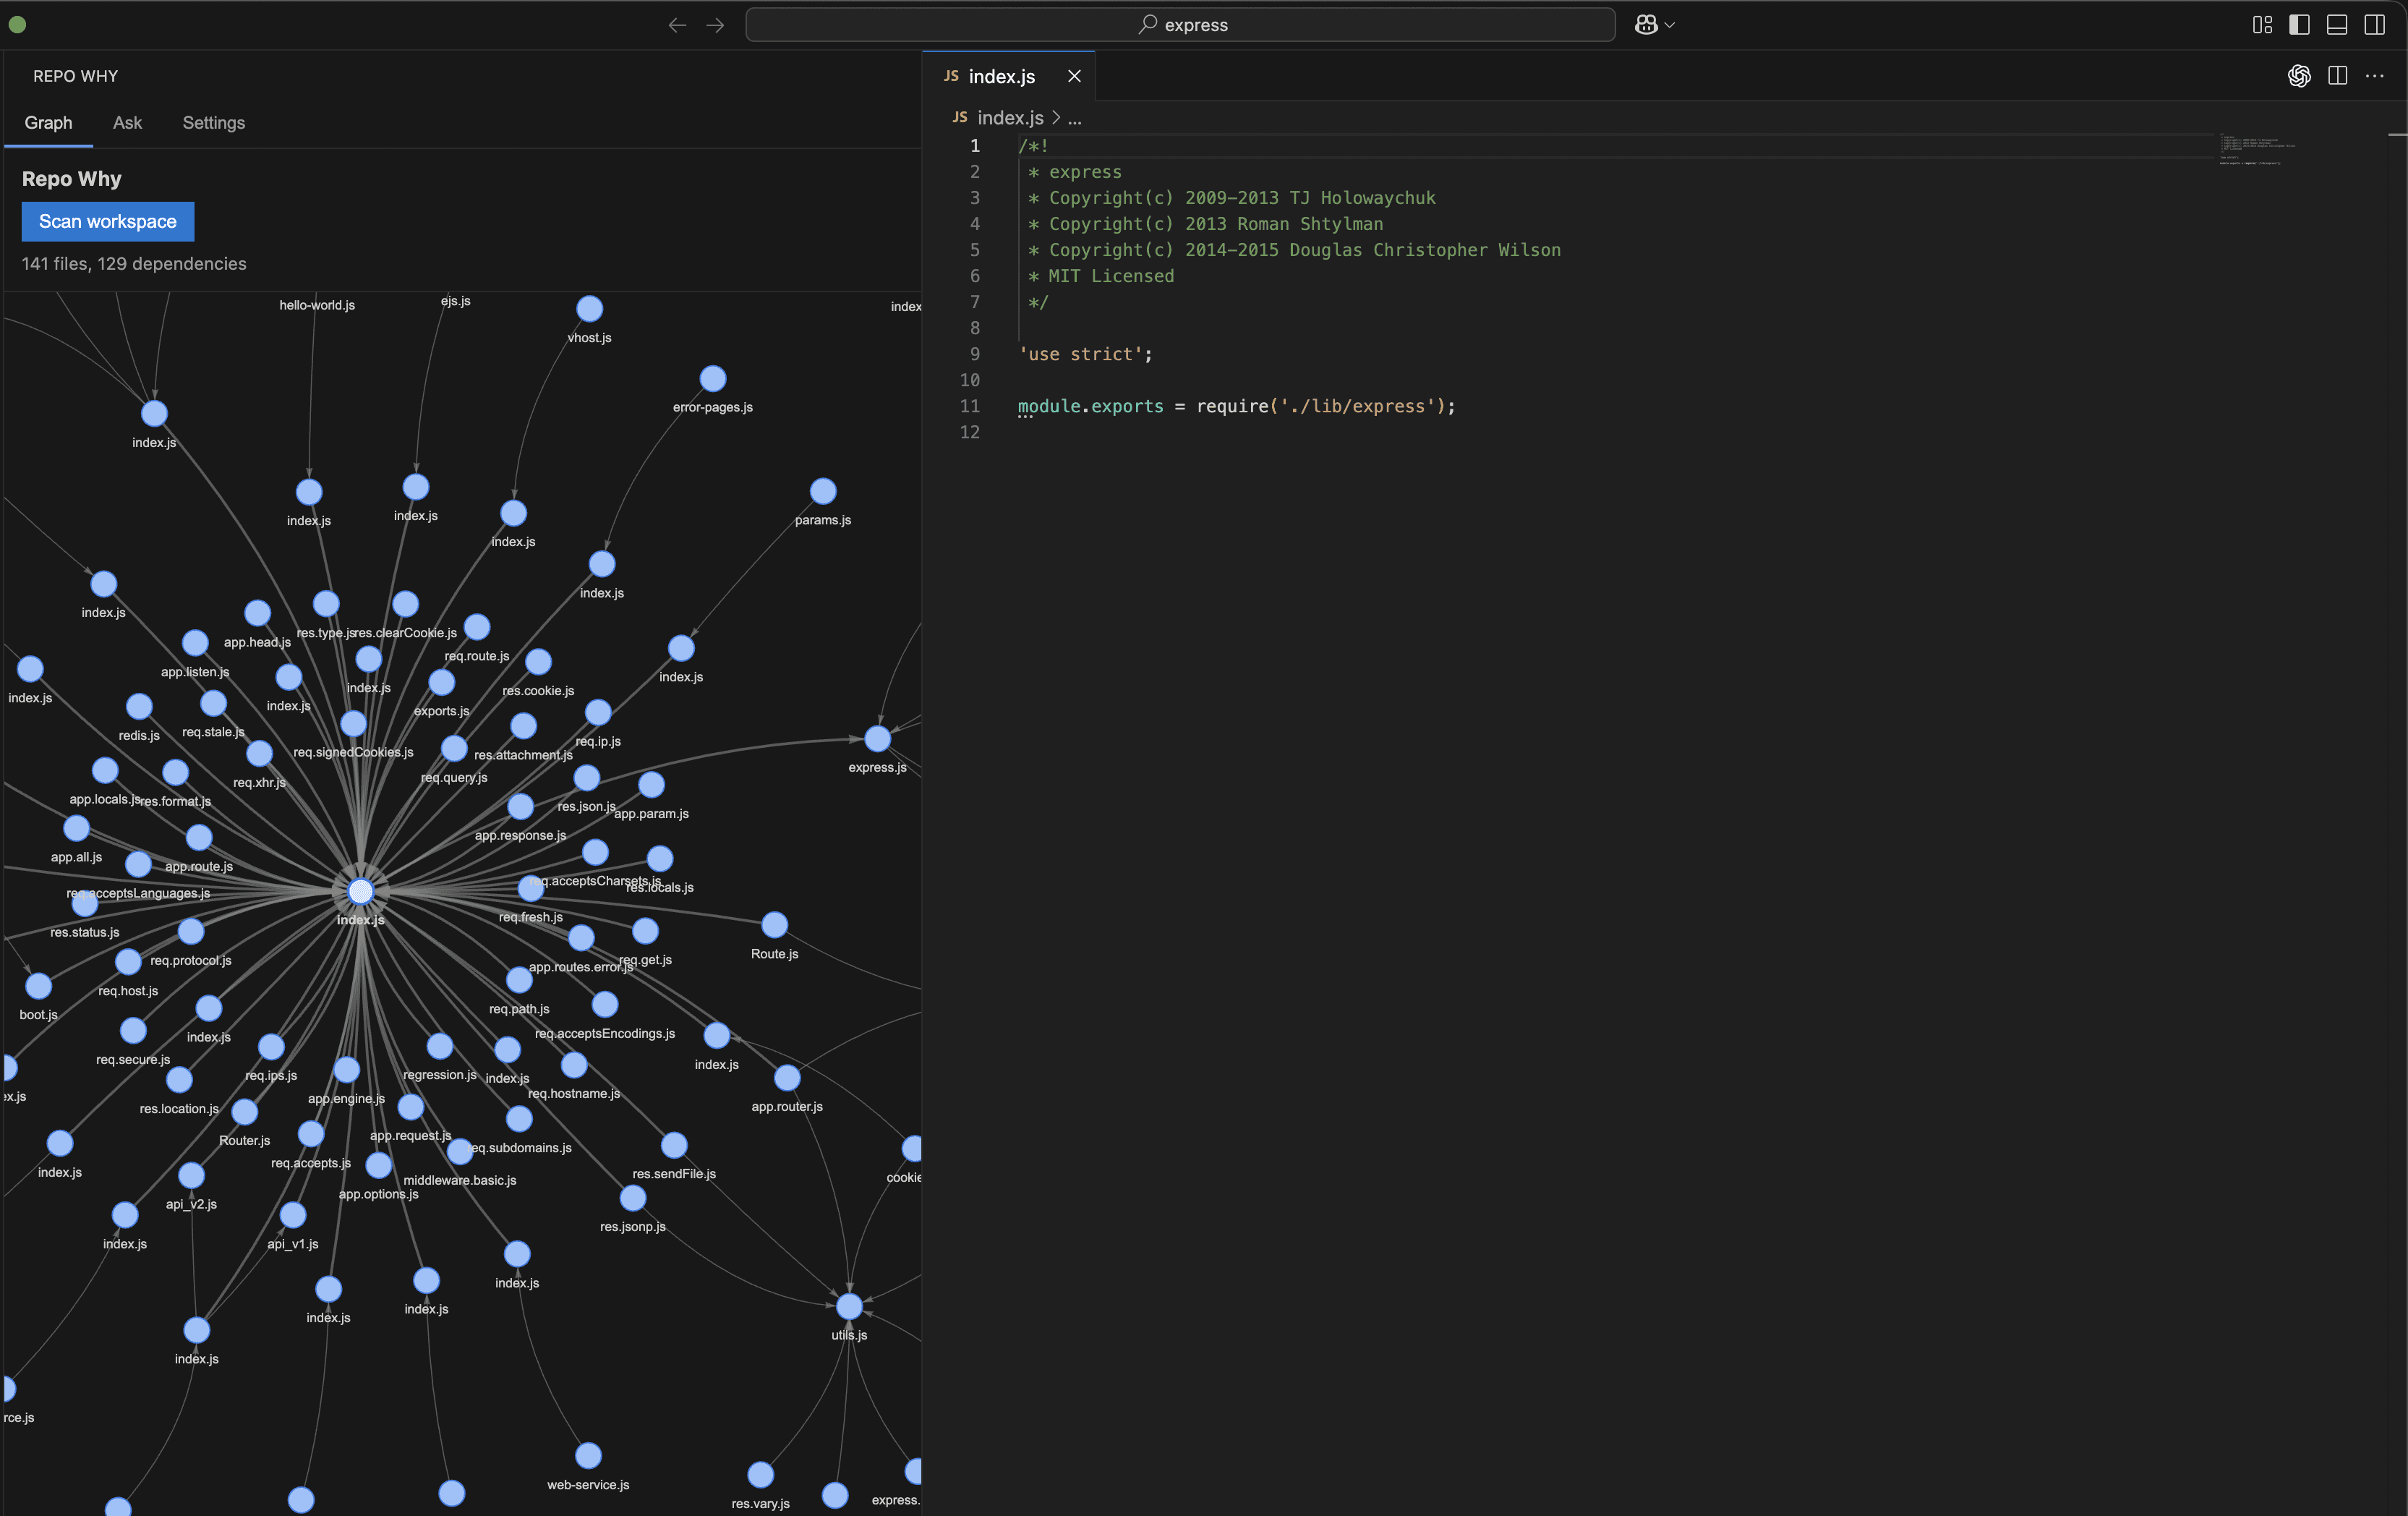
Task: Click the Scan workspace button
Action: tap(108, 222)
